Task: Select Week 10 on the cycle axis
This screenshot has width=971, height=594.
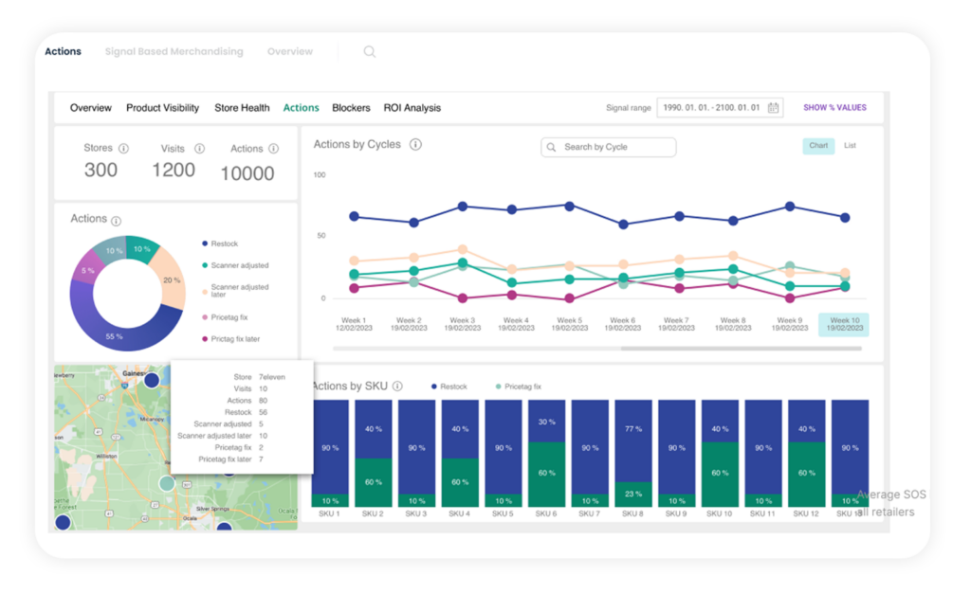Action: coord(843,325)
